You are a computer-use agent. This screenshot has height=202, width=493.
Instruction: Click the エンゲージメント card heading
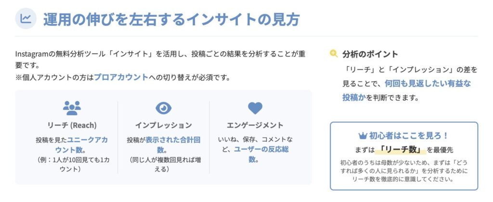coord(255,125)
